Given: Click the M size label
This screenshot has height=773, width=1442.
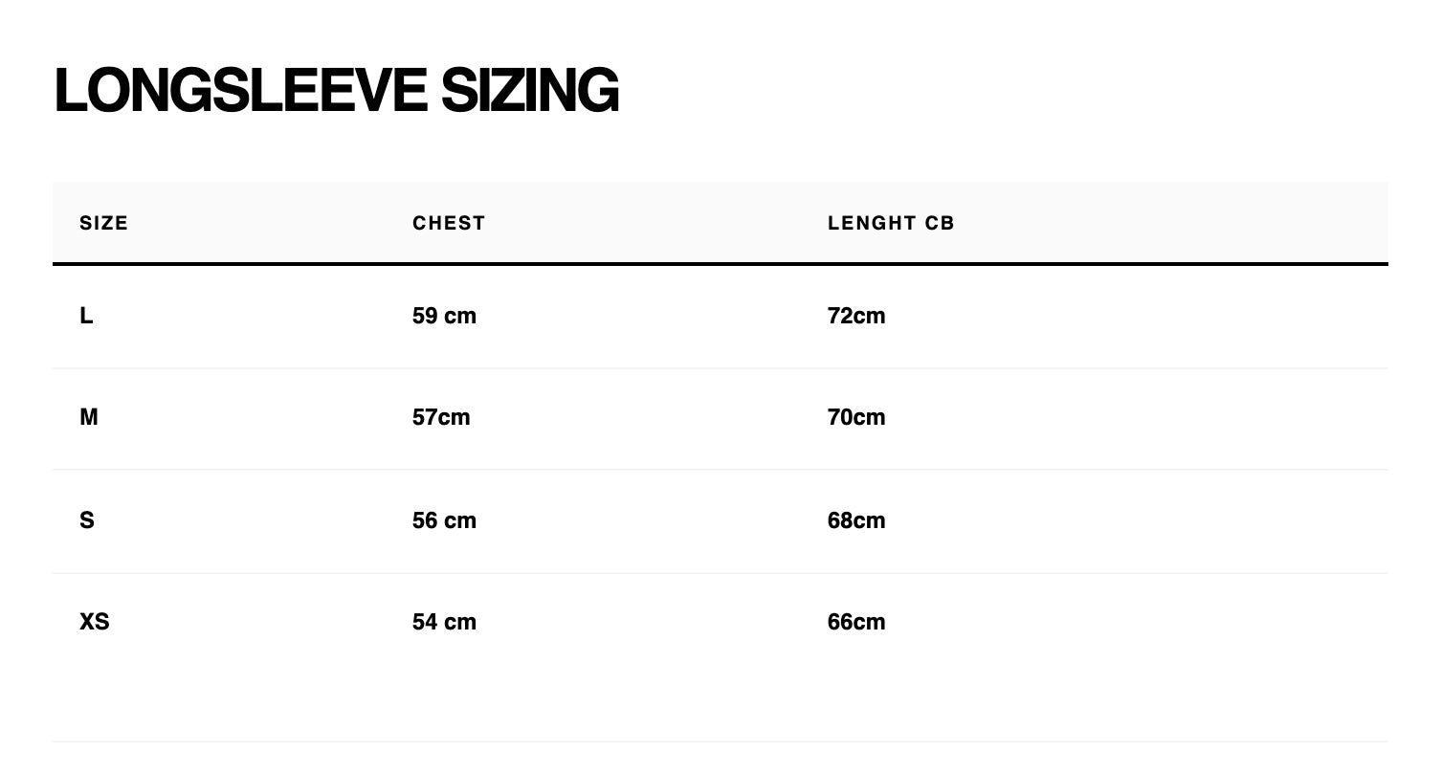Looking at the screenshot, I should (89, 417).
